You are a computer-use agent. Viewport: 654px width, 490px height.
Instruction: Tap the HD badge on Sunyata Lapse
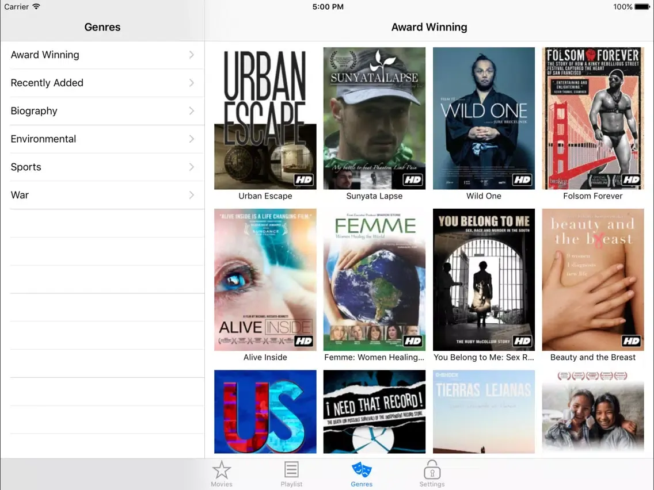coord(413,179)
